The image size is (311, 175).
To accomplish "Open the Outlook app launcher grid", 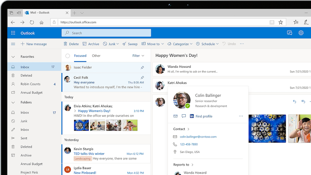I will pyautogui.click(x=13, y=33).
